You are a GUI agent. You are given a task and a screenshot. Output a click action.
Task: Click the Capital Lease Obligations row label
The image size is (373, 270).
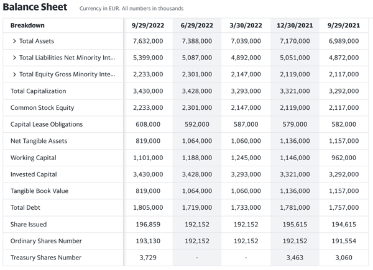tap(47, 124)
